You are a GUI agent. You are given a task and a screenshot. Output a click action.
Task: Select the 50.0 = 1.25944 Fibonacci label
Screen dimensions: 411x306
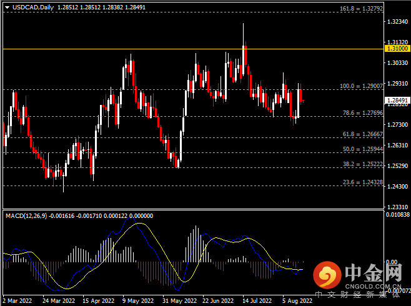(x=363, y=149)
